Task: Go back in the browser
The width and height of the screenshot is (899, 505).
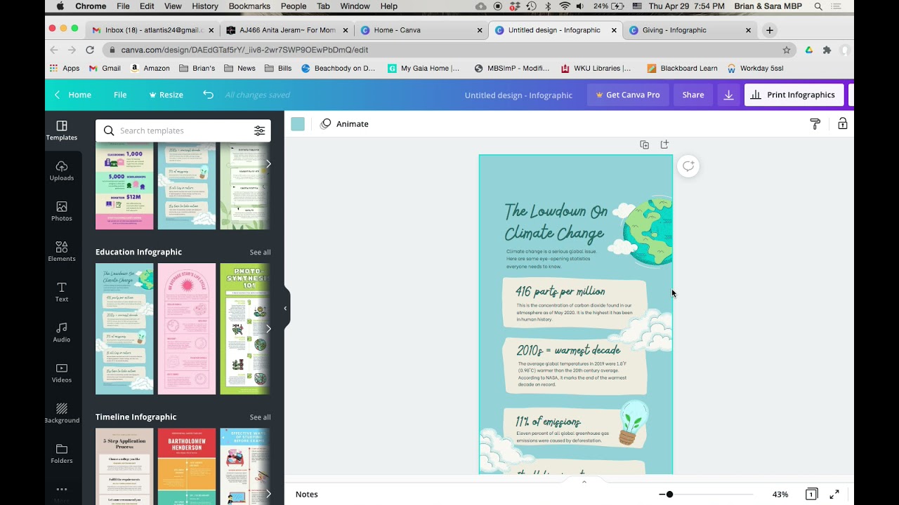Action: click(55, 50)
